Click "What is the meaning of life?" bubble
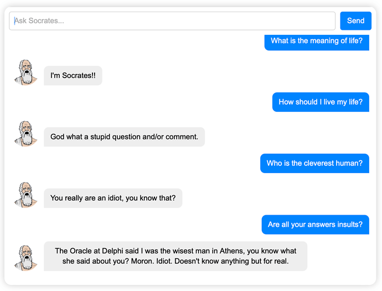The width and height of the screenshot is (382, 291). [317, 42]
